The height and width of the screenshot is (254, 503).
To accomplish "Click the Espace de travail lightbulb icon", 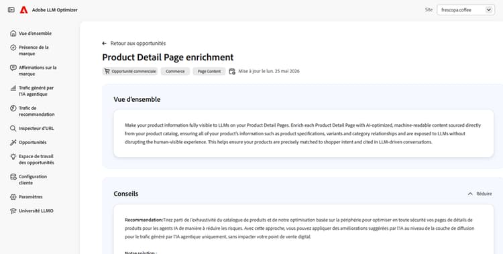I will pyautogui.click(x=13, y=157).
